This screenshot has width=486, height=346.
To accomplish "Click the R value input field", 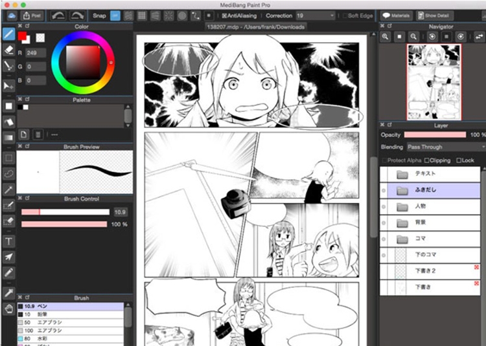I will coord(36,53).
